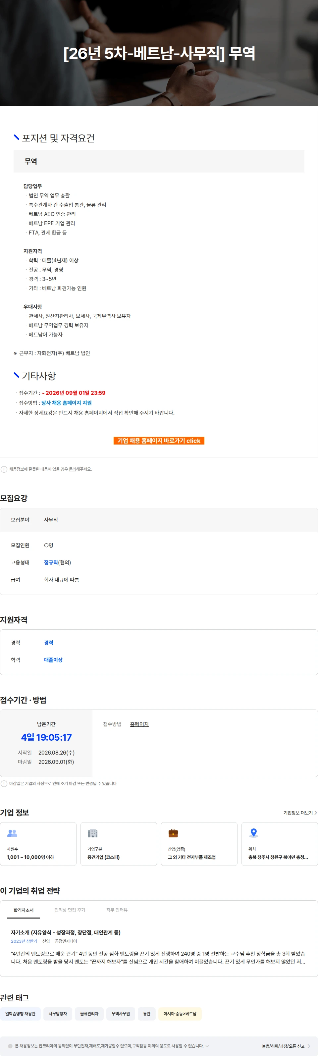318x1056 pixels.
Task: Click the 무역사무원 tag
Action: click(121, 1013)
